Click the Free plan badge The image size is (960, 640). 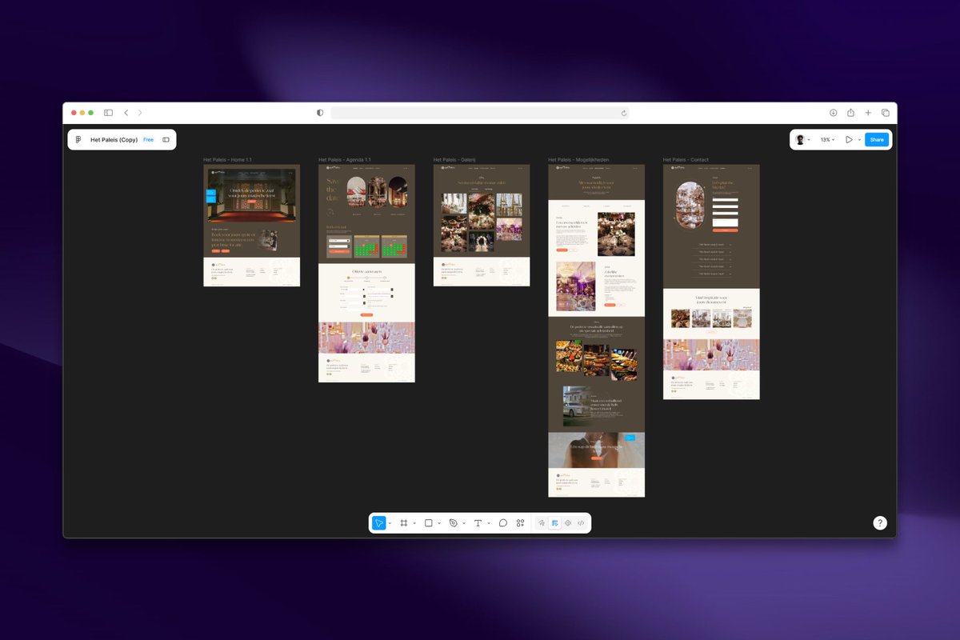click(149, 140)
